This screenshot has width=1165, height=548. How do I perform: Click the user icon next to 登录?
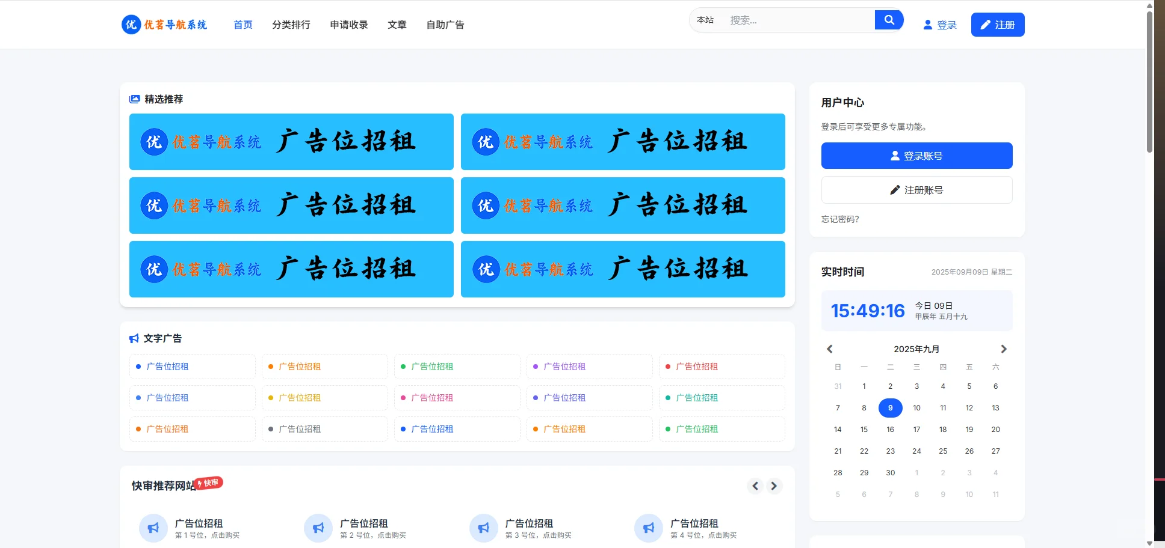927,25
